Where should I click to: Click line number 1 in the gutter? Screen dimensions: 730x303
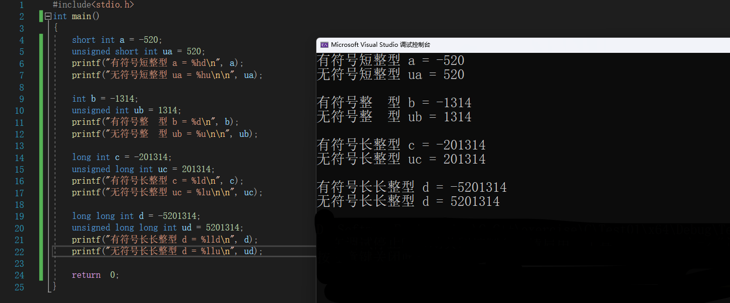21,5
